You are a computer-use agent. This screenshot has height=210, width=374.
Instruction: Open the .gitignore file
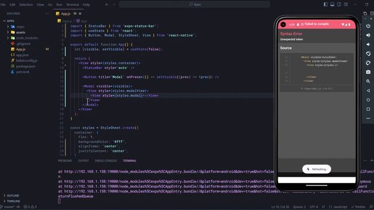click(23, 44)
